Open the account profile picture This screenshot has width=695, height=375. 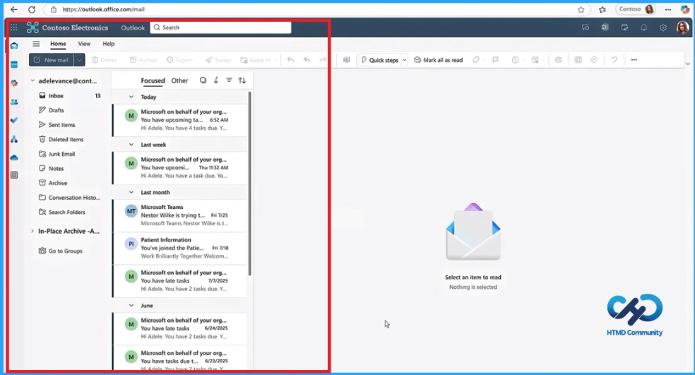point(682,28)
